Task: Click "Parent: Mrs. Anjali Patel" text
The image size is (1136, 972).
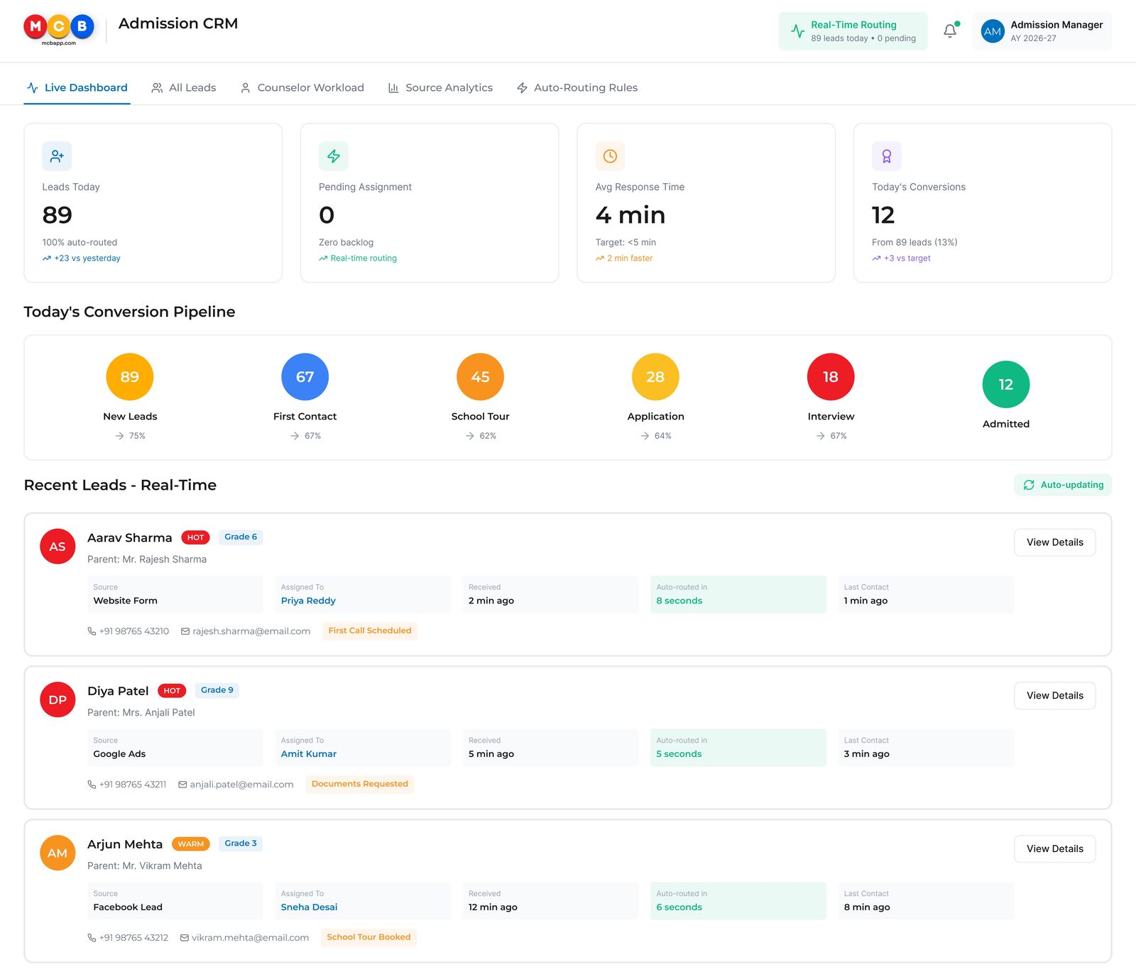Action: pyautogui.click(x=141, y=713)
